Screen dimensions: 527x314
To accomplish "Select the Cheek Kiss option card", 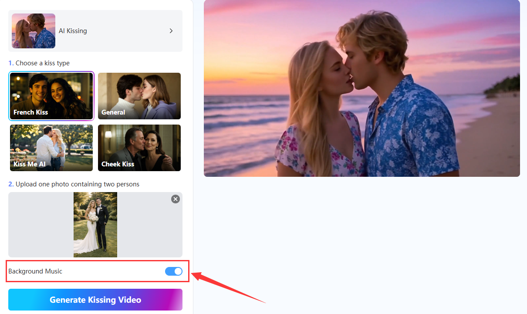I will coord(139,148).
